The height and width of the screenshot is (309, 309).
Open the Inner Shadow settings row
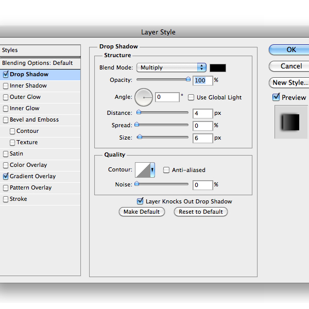coord(40,86)
